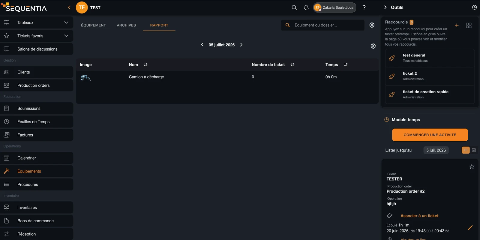Click the Module temps clock icon

pyautogui.click(x=387, y=119)
